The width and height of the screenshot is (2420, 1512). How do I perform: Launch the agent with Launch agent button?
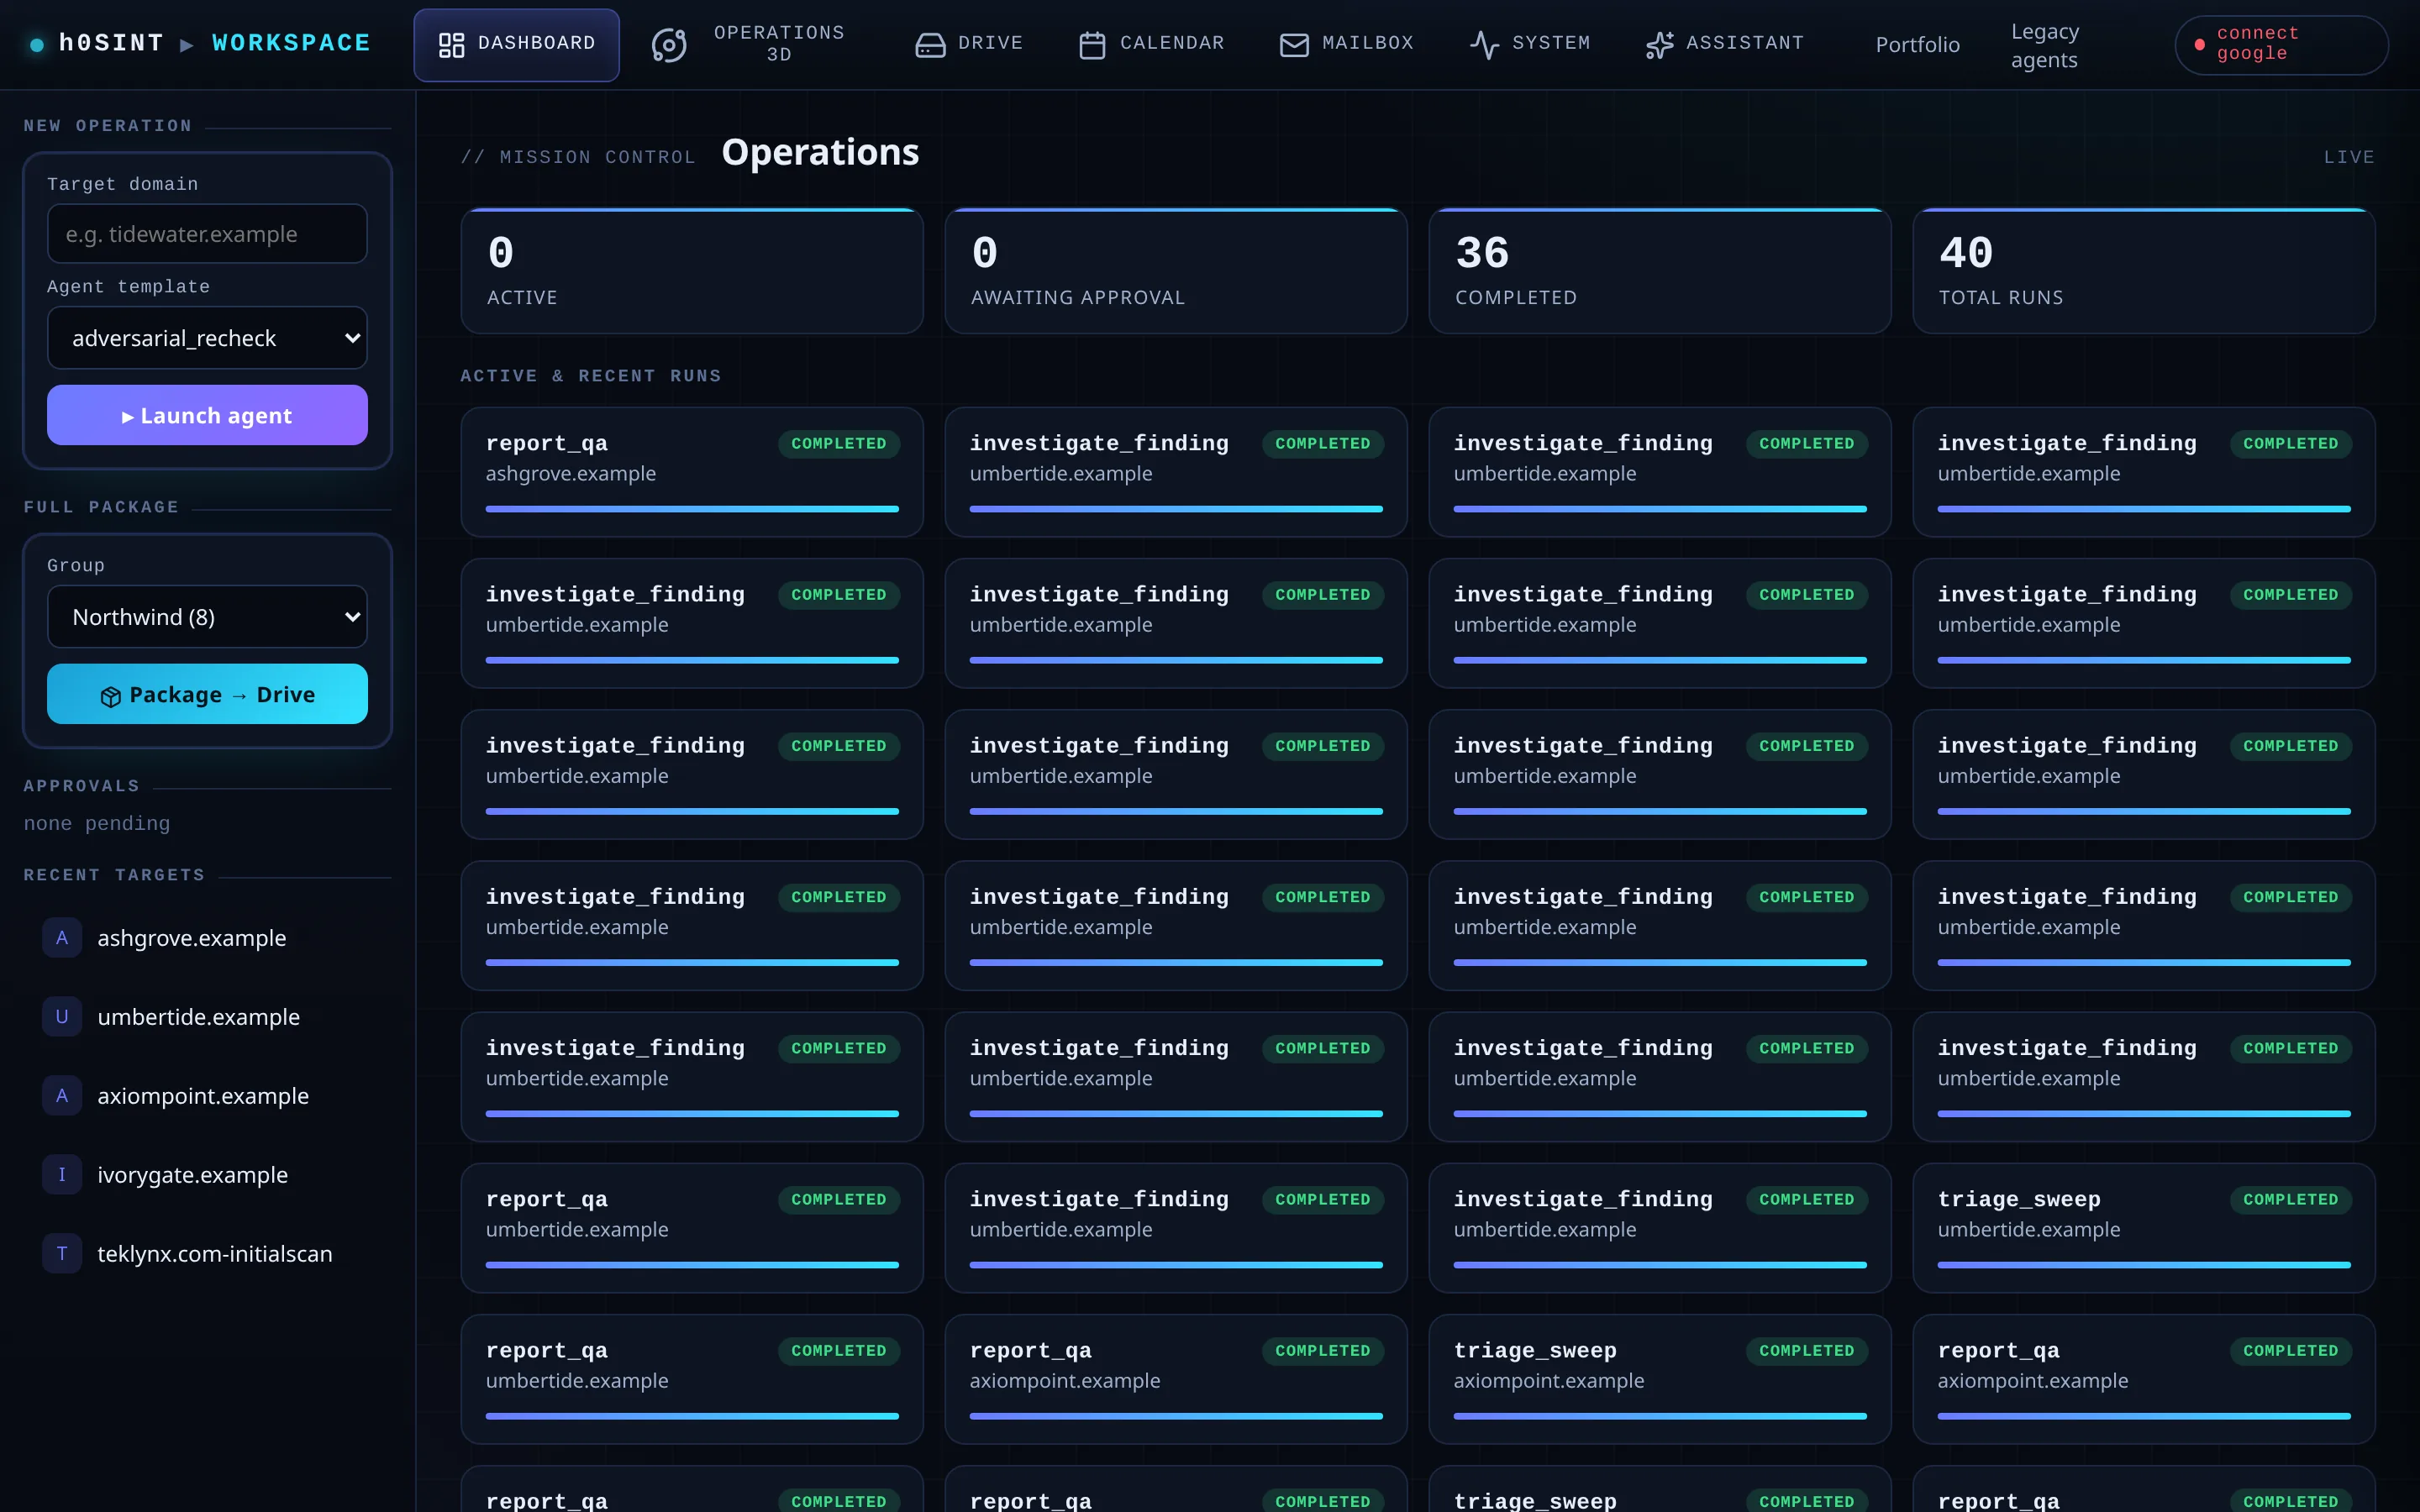[207, 415]
